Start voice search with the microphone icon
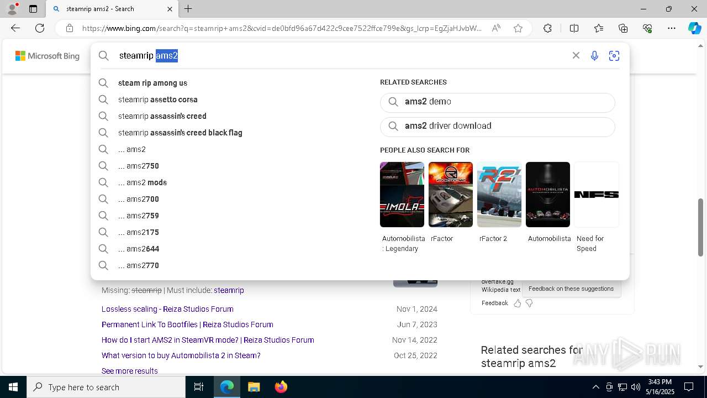Image resolution: width=707 pixels, height=398 pixels. point(594,55)
